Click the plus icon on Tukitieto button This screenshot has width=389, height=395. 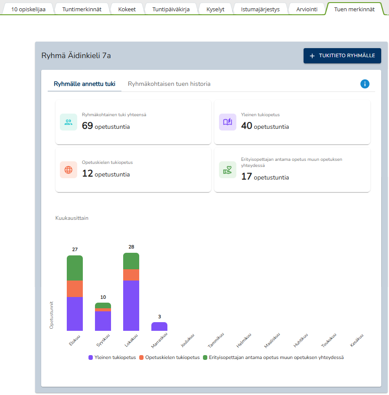[x=312, y=56]
